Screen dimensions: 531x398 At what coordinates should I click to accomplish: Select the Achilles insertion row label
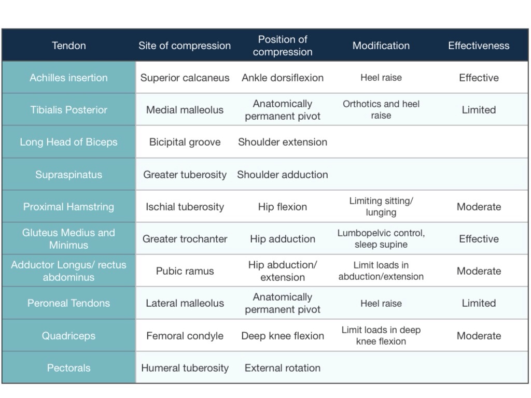tap(69, 78)
